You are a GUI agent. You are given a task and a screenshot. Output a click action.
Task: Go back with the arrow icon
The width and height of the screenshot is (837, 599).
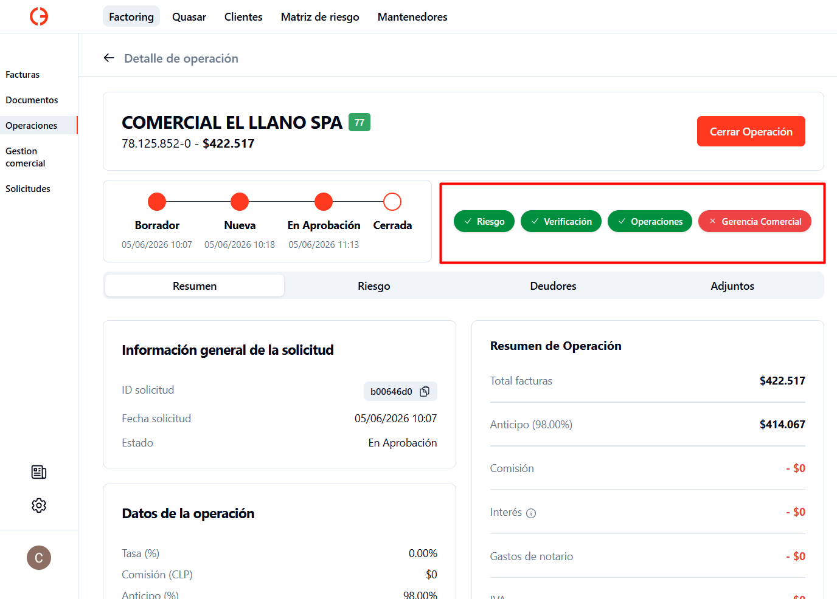click(109, 58)
